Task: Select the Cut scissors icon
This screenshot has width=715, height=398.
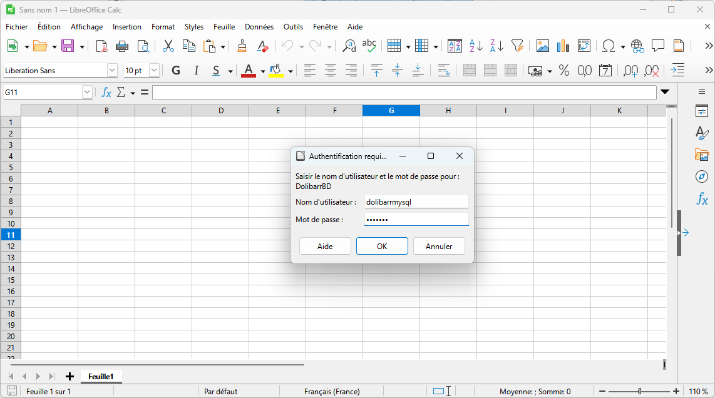Action: point(168,46)
